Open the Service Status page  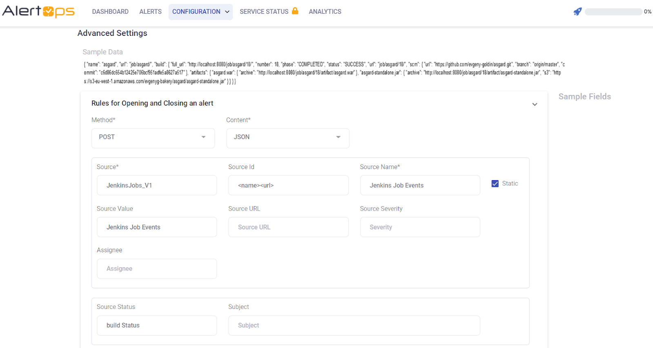click(x=264, y=12)
